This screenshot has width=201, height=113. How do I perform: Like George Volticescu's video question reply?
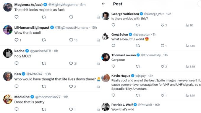click(162, 25)
